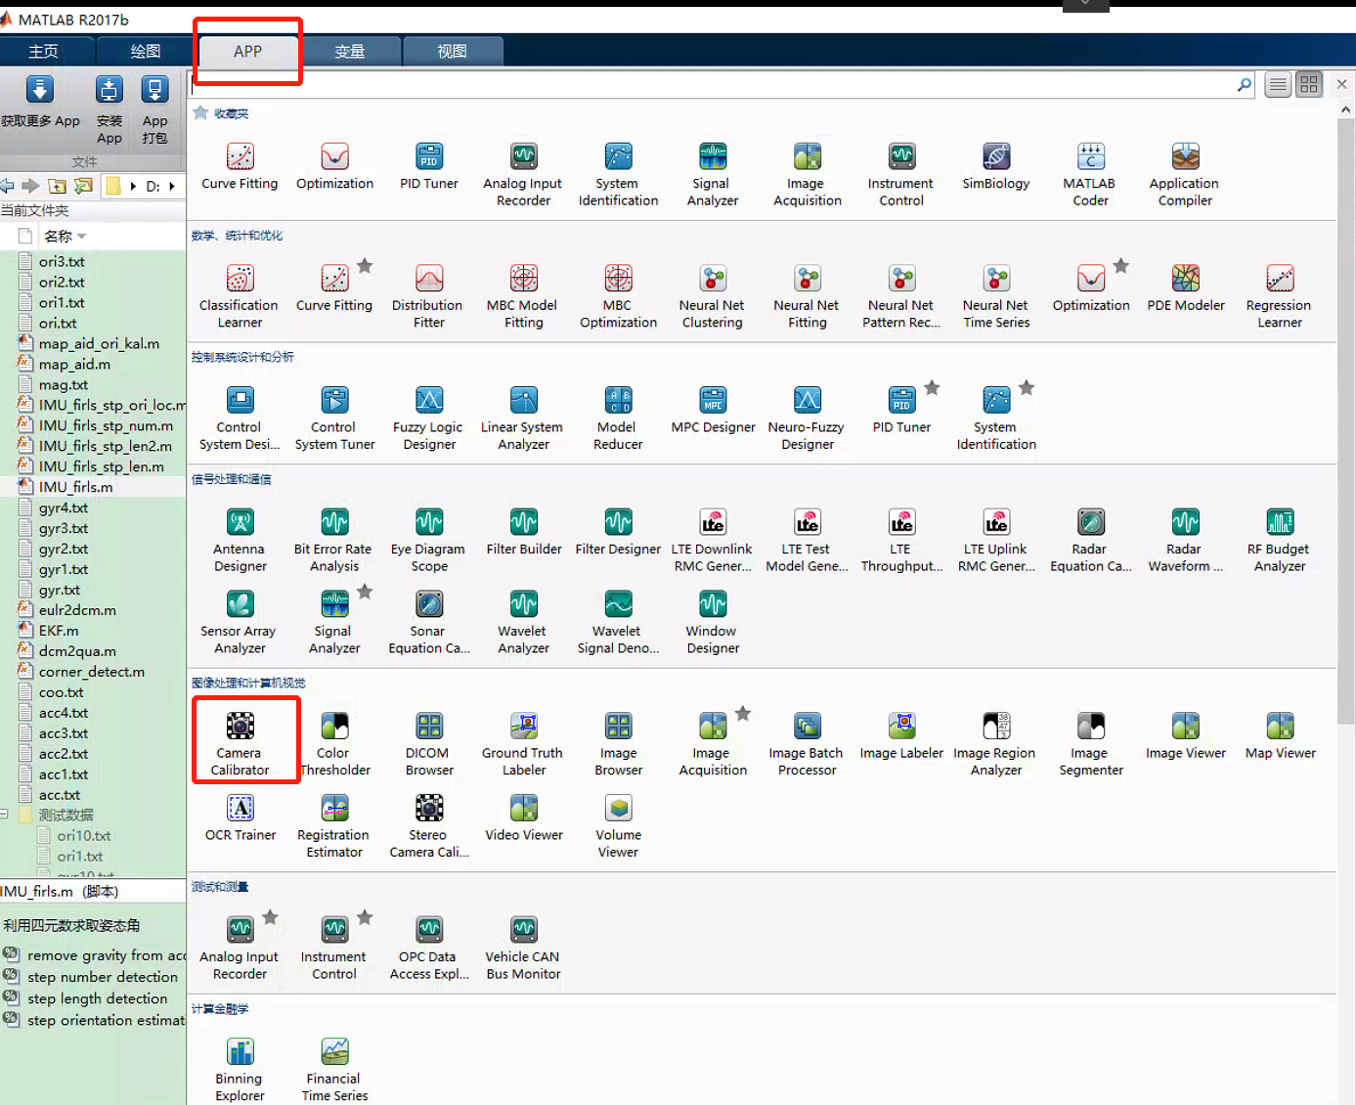Launch OCR Trainer app
Screen dimensions: 1356x1105
coord(240,818)
